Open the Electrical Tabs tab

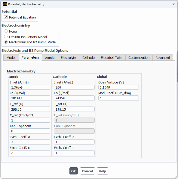click(x=112, y=57)
